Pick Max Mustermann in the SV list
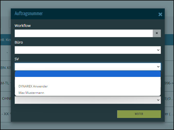The height and width of the screenshot is (130, 174). (x=31, y=93)
